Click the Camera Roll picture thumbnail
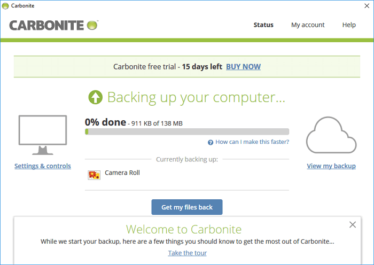 94,174
